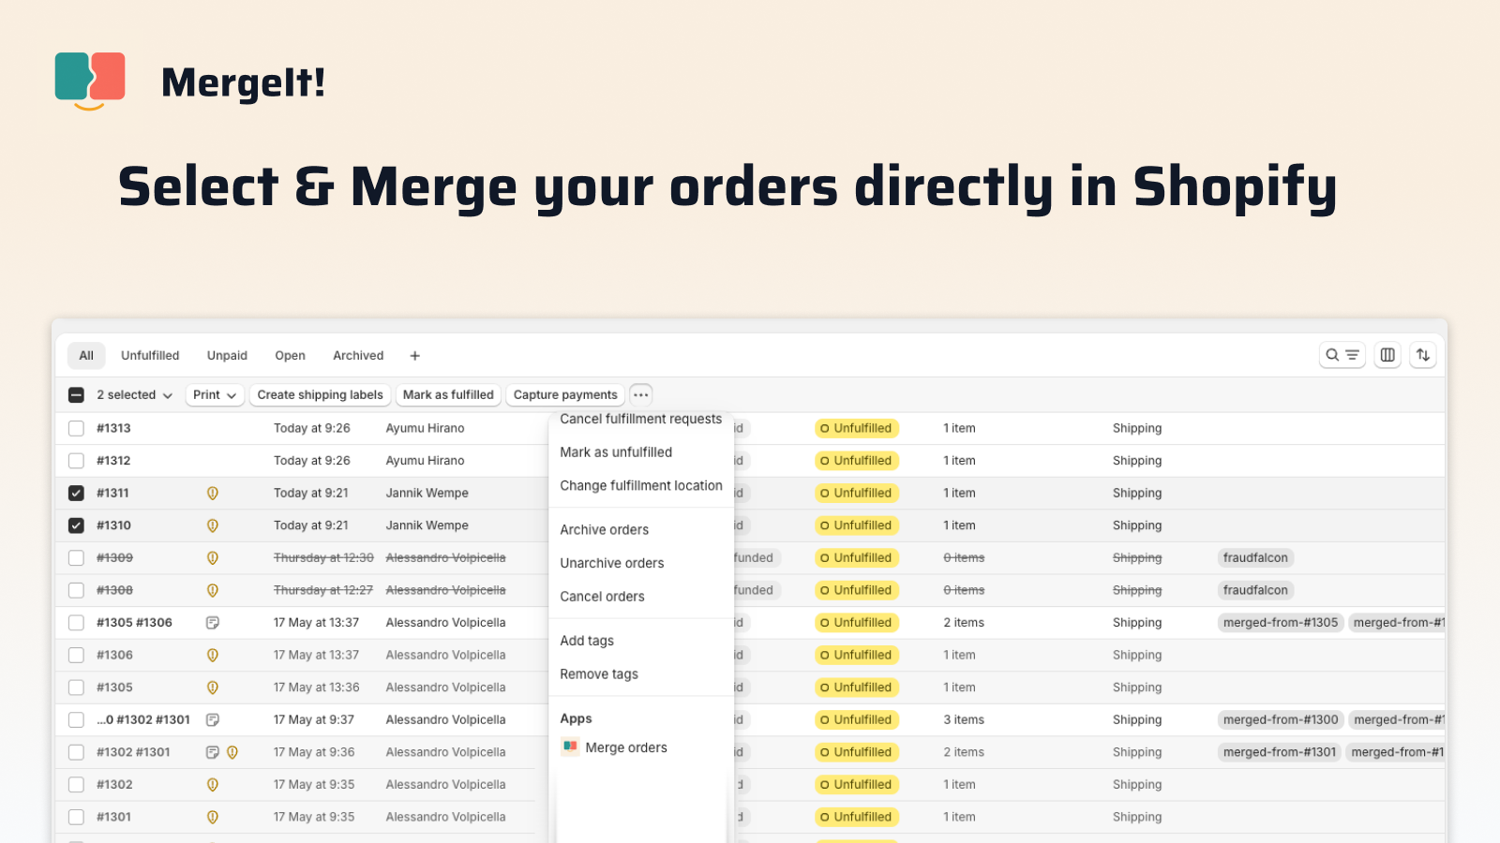Image resolution: width=1500 pixels, height=843 pixels.
Task: Click fraudfalcon tag on order #1309
Action: (1255, 558)
